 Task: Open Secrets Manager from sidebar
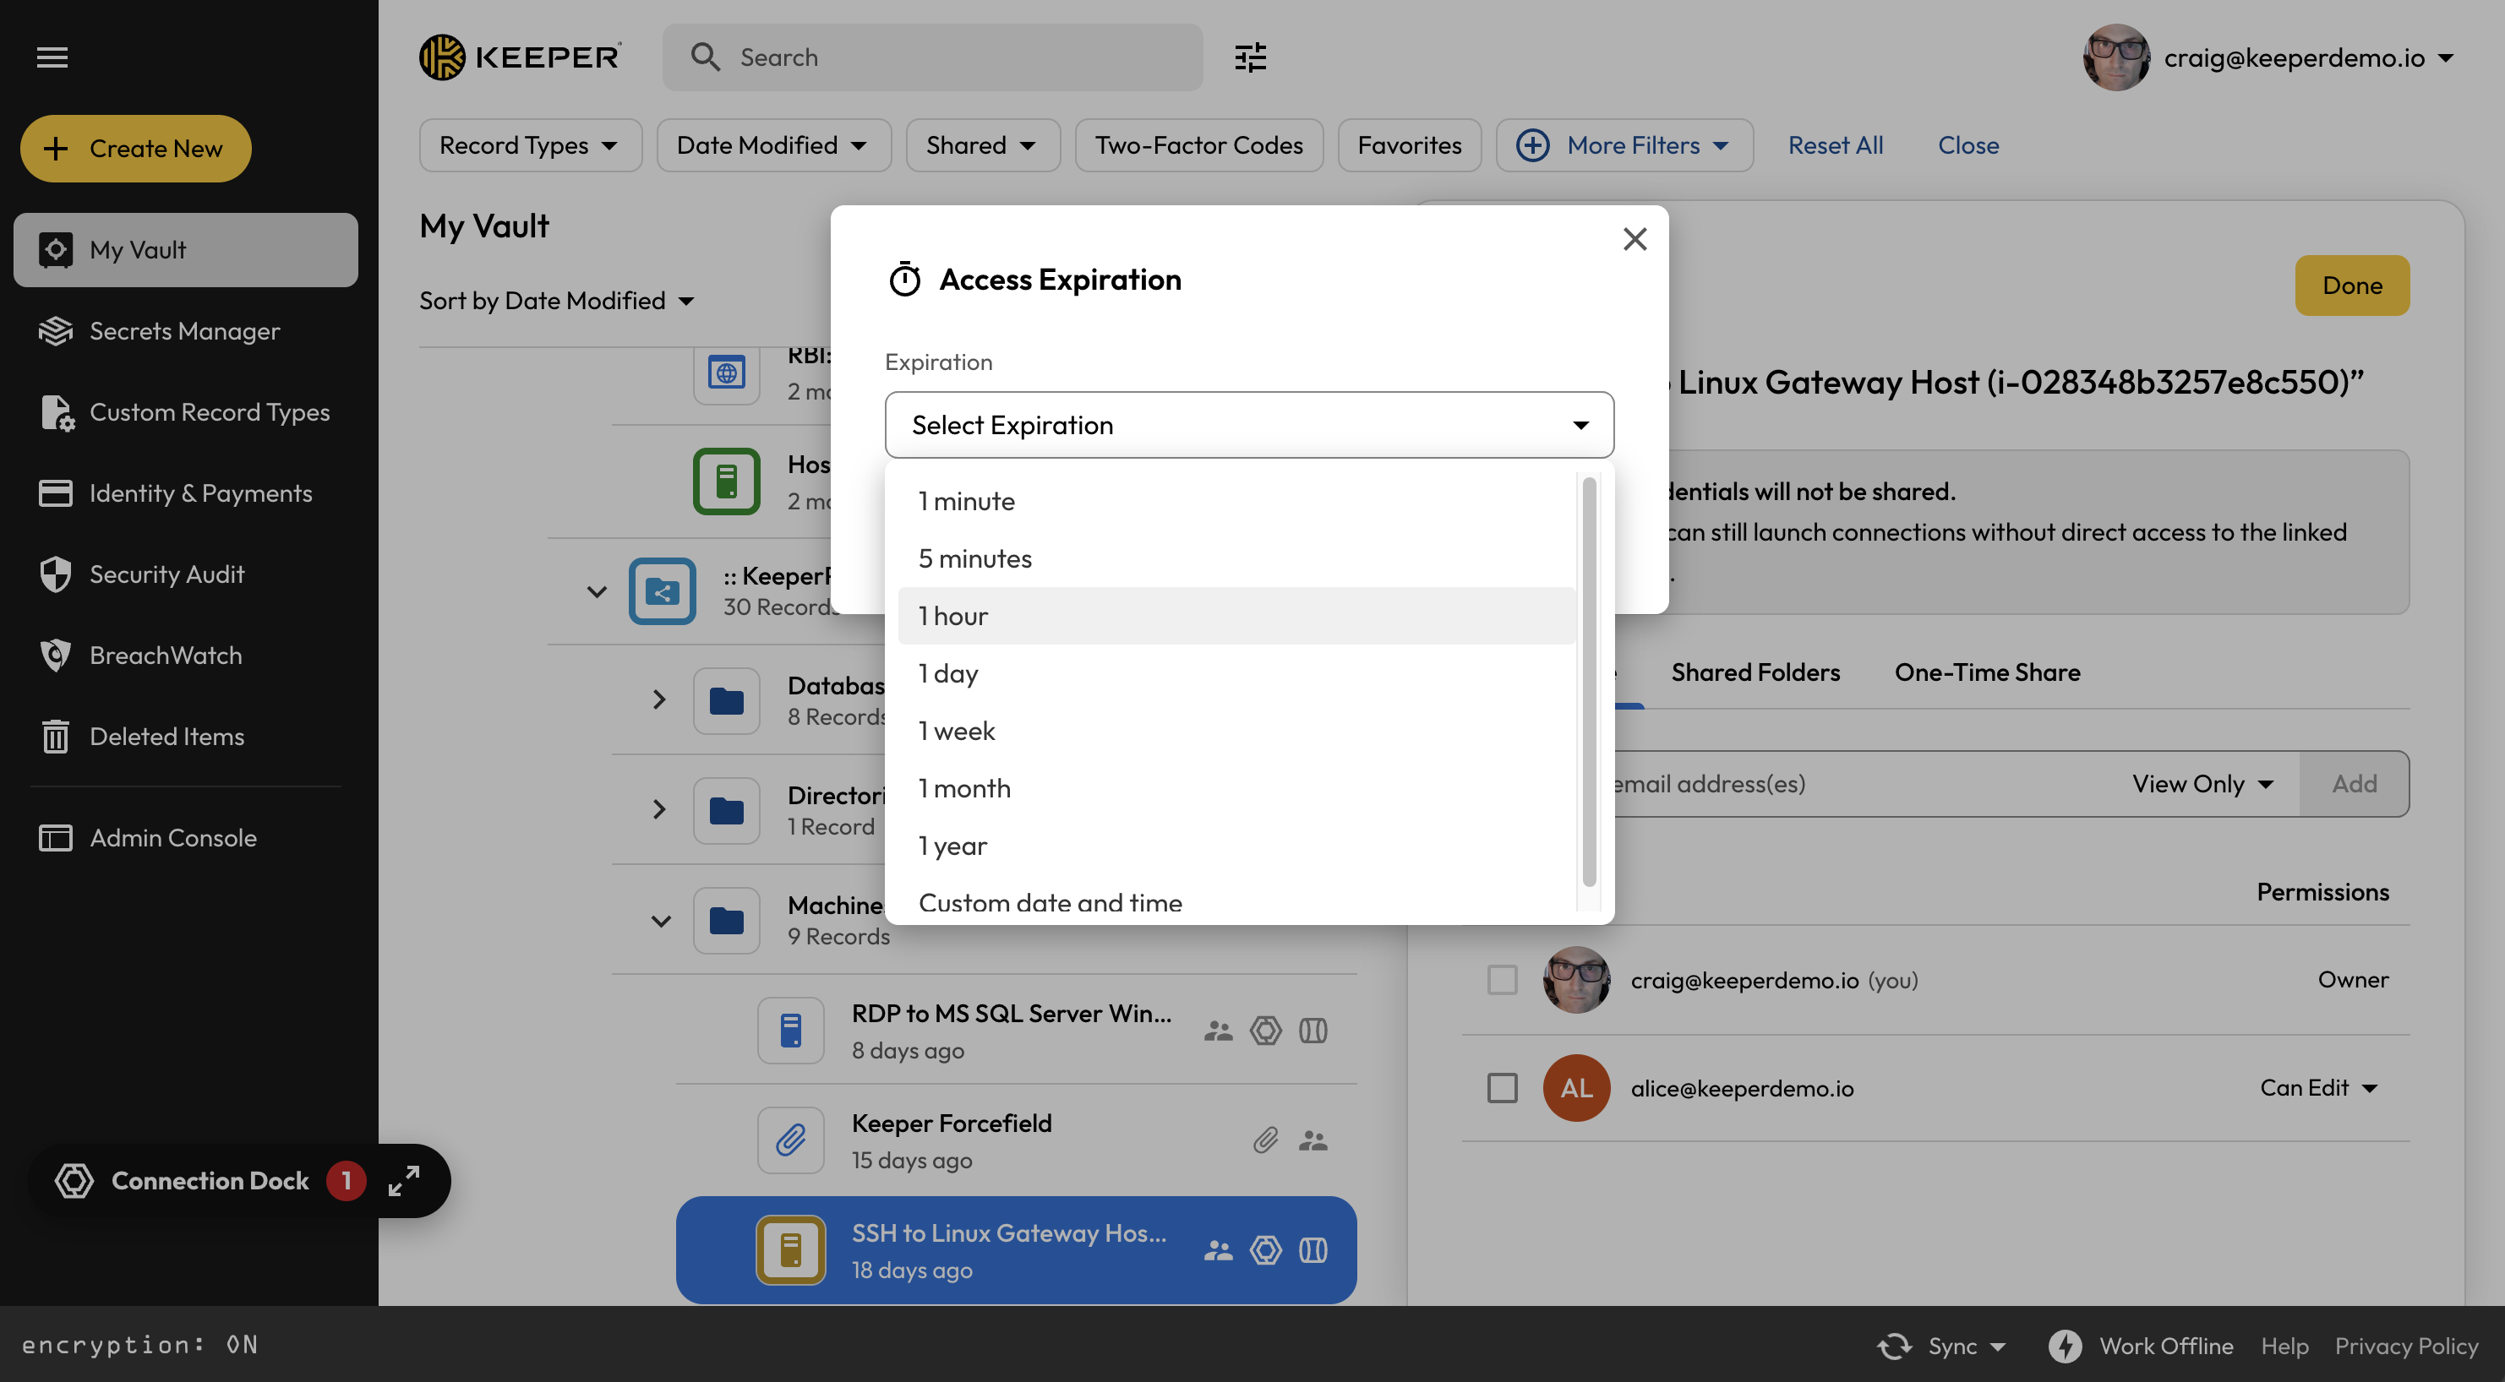click(183, 330)
